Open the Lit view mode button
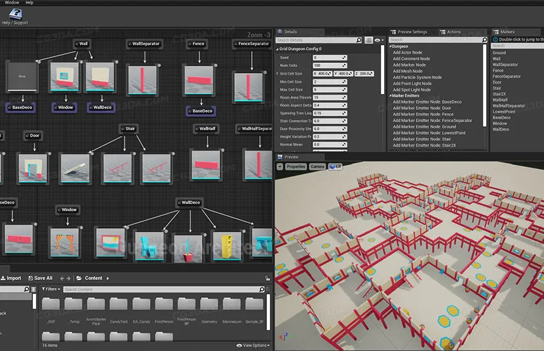544x351 pixels. (335, 167)
